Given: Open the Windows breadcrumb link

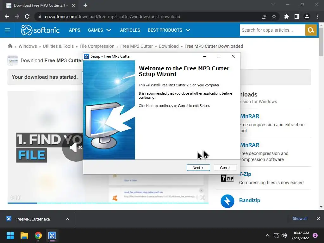Looking at the screenshot, I should 28,46.
